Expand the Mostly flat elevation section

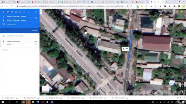[20, 50]
